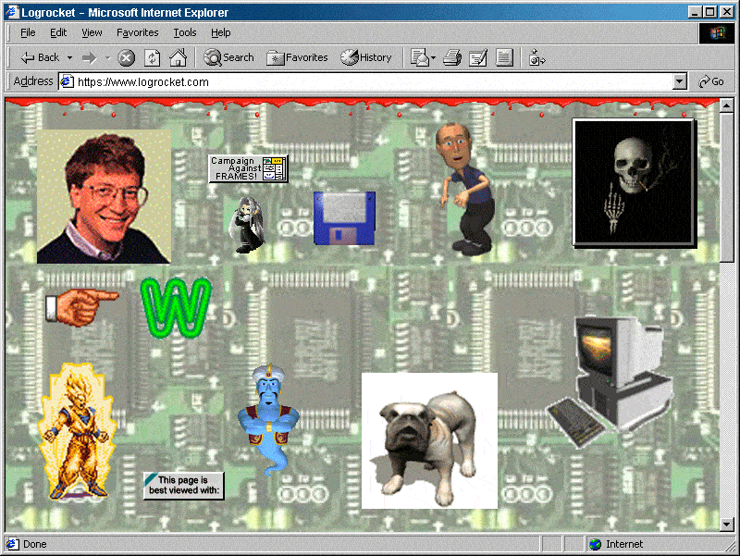Stop the page from loading
The height and width of the screenshot is (556, 740).
pyautogui.click(x=125, y=57)
